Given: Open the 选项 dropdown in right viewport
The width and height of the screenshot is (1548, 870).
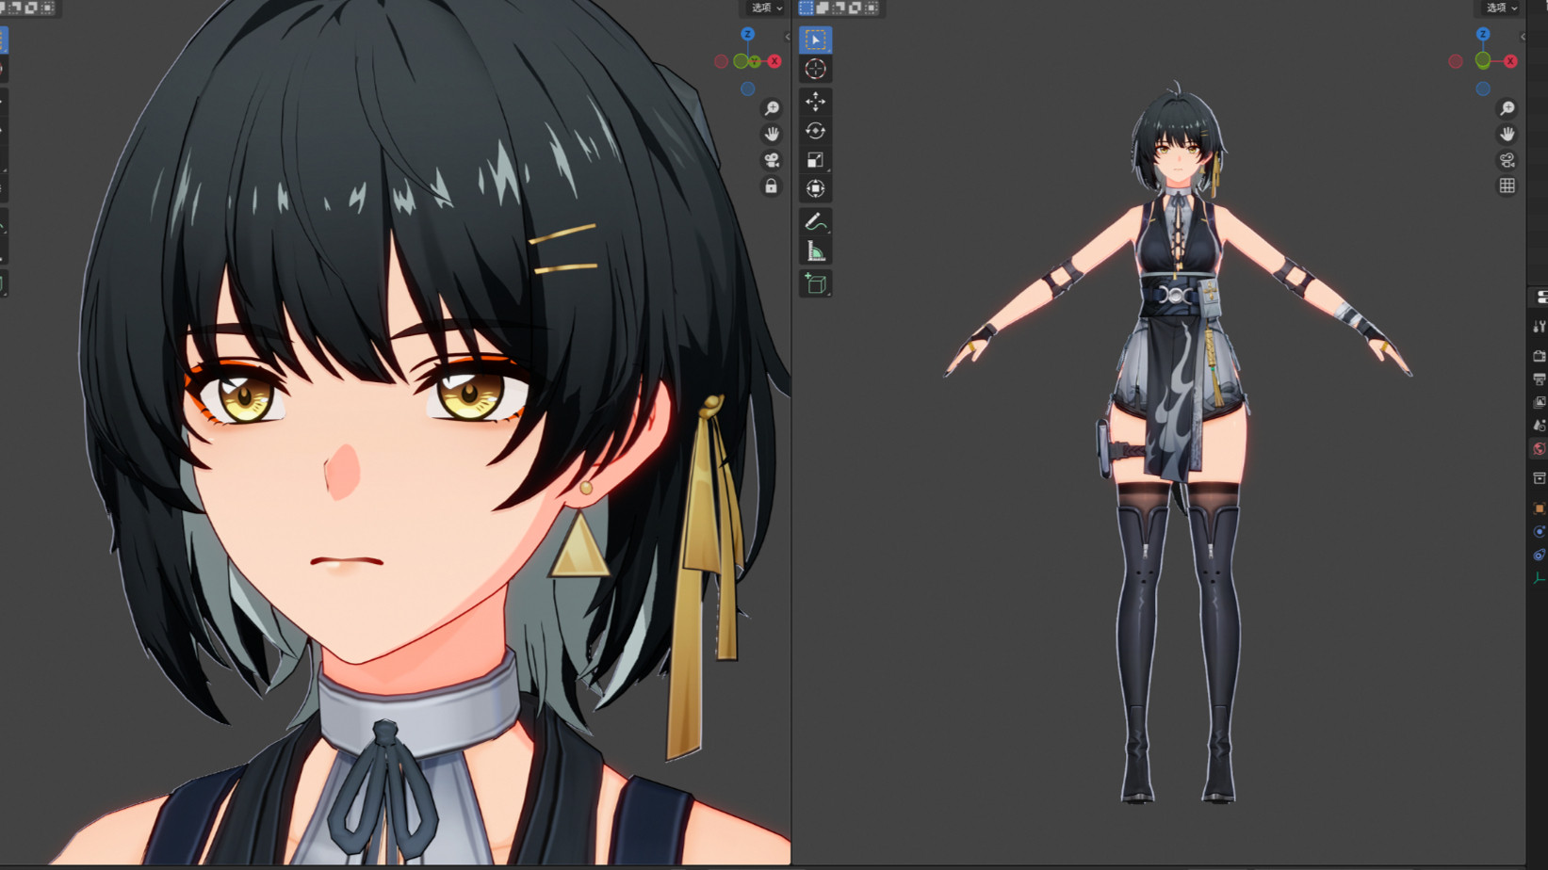Looking at the screenshot, I should click(x=1501, y=8).
